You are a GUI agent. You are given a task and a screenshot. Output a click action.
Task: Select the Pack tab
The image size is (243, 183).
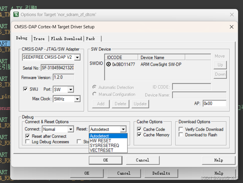coord(91,39)
